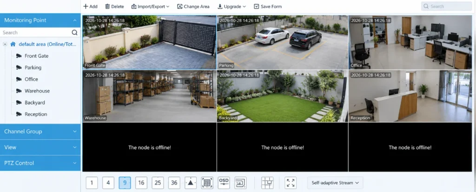Open the Self-adaptive Stream dropdown
The width and height of the screenshot is (476, 192).
pos(335,183)
